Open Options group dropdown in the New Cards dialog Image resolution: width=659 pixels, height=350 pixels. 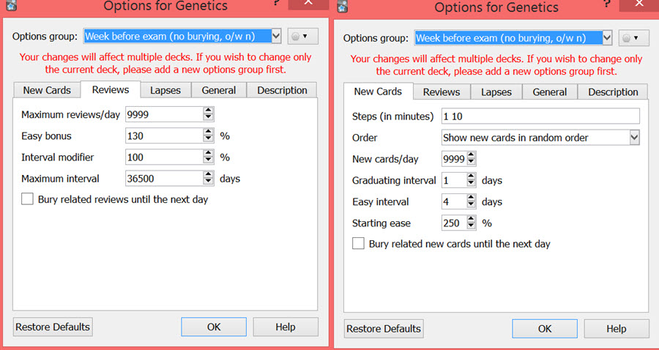point(606,37)
